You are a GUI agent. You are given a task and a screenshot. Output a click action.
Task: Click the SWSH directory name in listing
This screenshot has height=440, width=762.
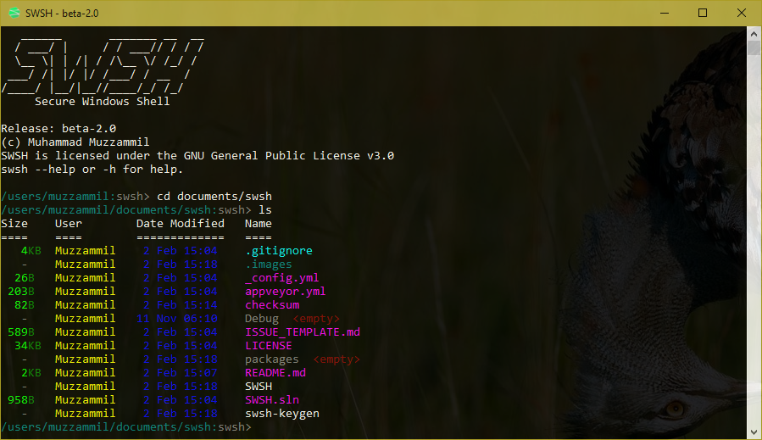click(259, 387)
